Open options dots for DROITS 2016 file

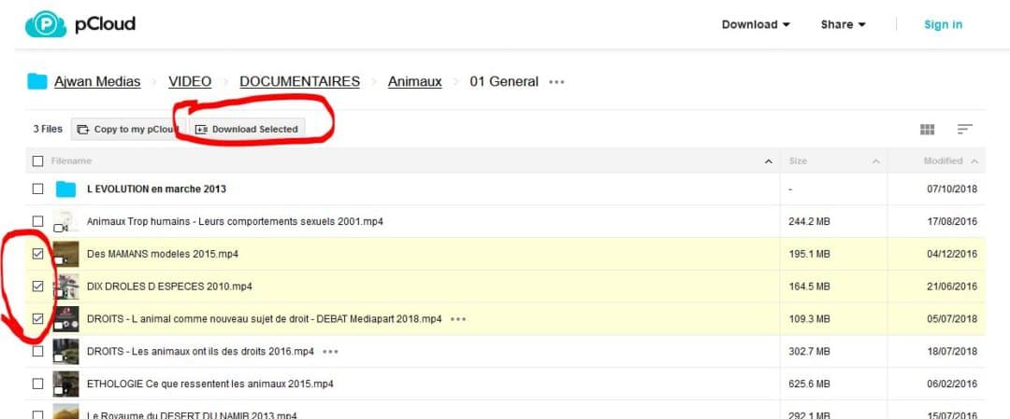coord(329,352)
